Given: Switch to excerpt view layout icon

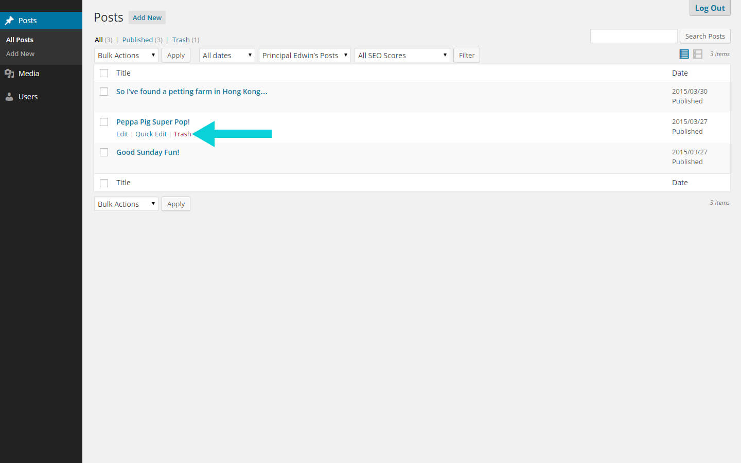Looking at the screenshot, I should point(698,54).
